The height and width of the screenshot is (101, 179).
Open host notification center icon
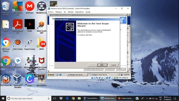[x=175, y=98]
